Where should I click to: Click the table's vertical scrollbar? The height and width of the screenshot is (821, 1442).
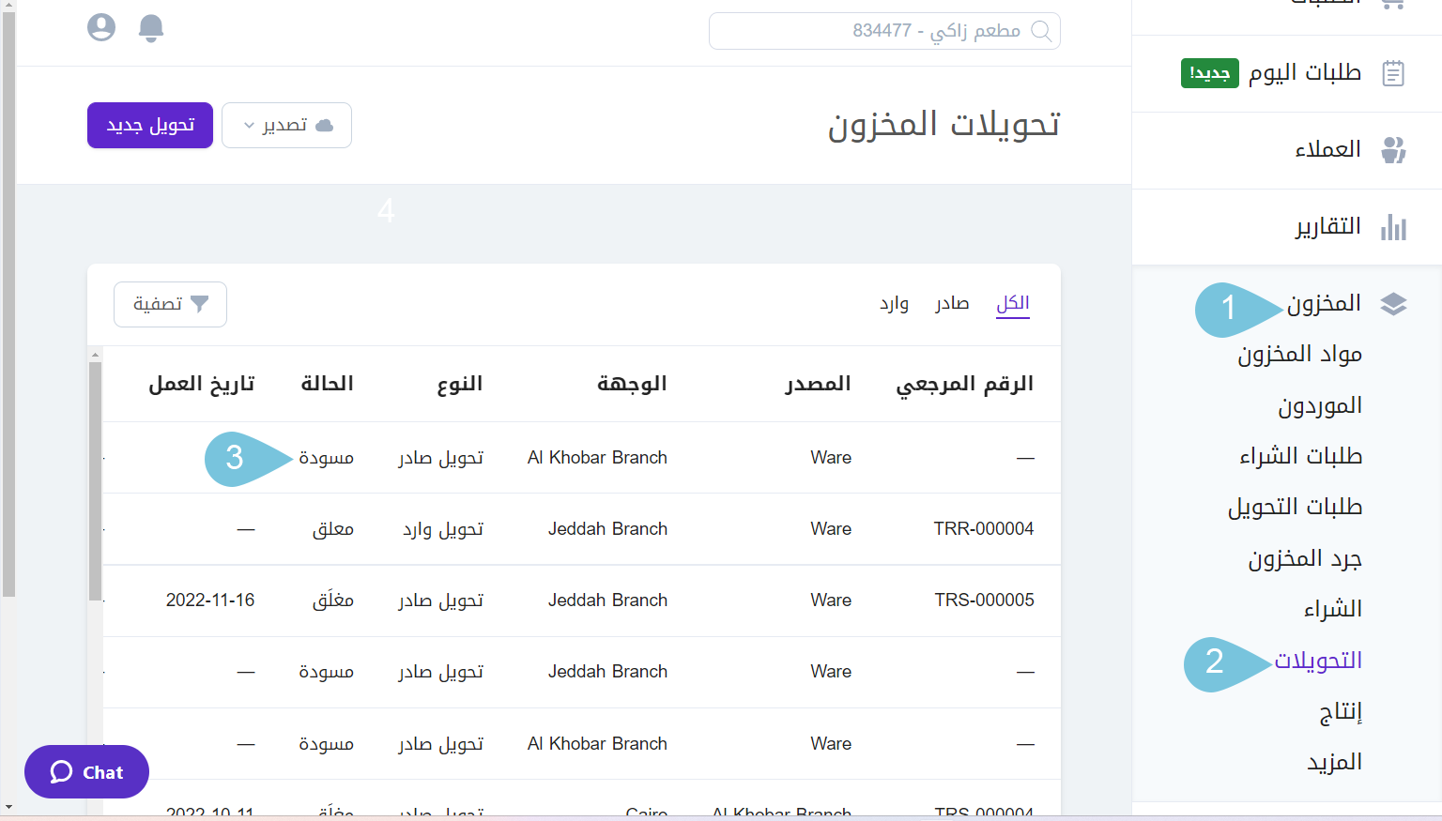point(95,479)
